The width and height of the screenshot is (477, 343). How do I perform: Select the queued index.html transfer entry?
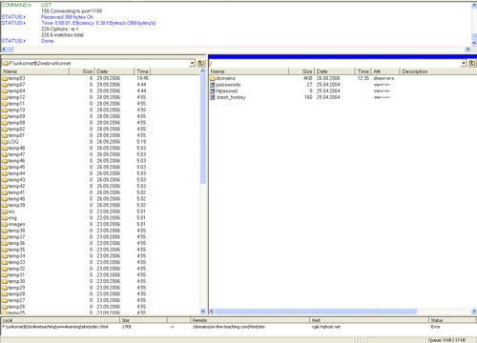238,327
